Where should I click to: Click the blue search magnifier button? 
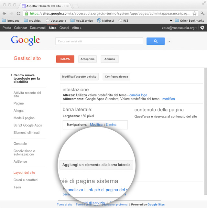[x=155, y=41]
